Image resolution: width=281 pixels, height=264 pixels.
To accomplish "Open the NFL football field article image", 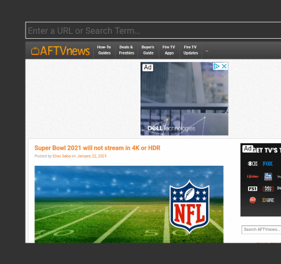I will coord(129,205).
